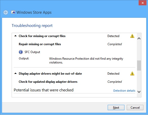Click the warning icon for corrupt files check

pyautogui.click(x=132, y=36)
